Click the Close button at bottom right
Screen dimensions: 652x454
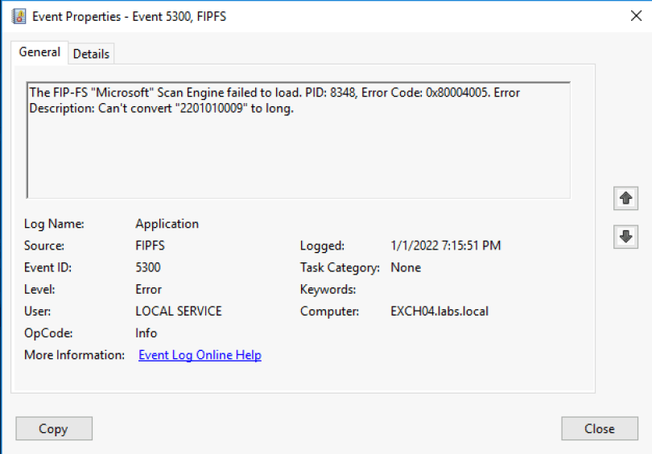coord(599,428)
